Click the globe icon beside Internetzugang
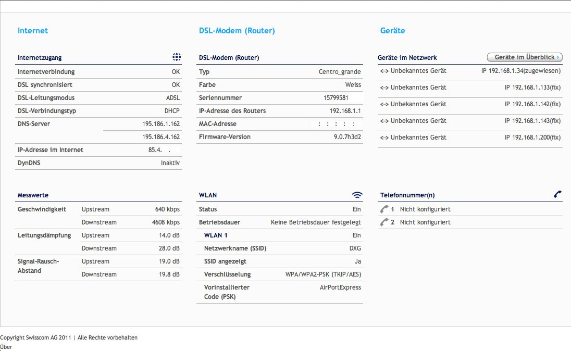The width and height of the screenshot is (571, 351). (x=177, y=57)
